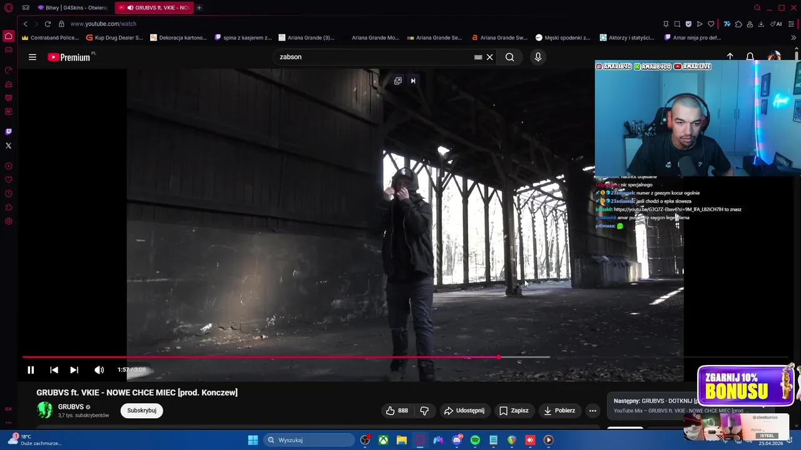Open the GRUBVS channel avatar
This screenshot has width=801, height=450.
44,410
